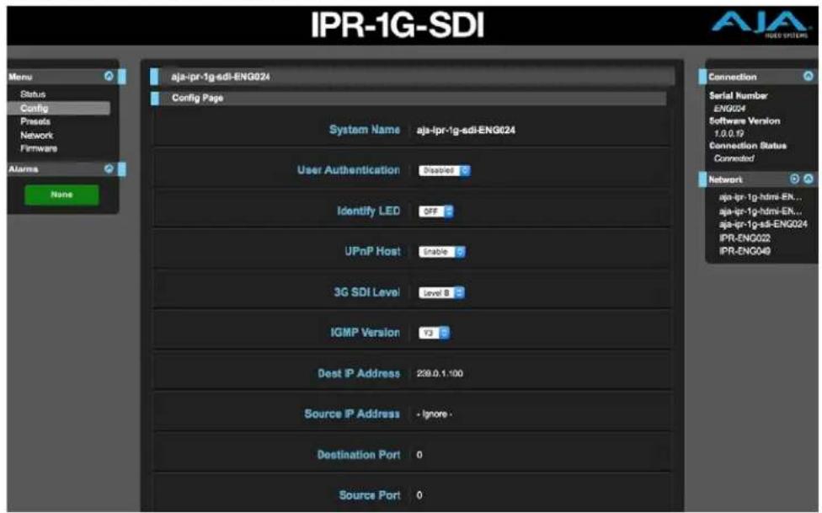The image size is (822, 513).
Task: Click the UPnP Host label
Action: [373, 251]
